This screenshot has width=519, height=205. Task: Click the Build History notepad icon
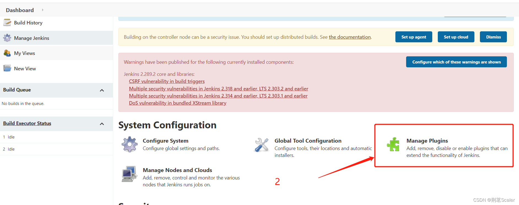[7, 23]
